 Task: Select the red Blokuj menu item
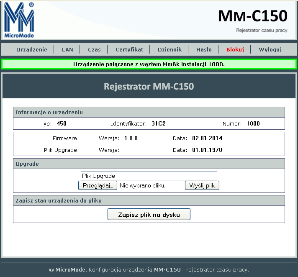point(235,50)
